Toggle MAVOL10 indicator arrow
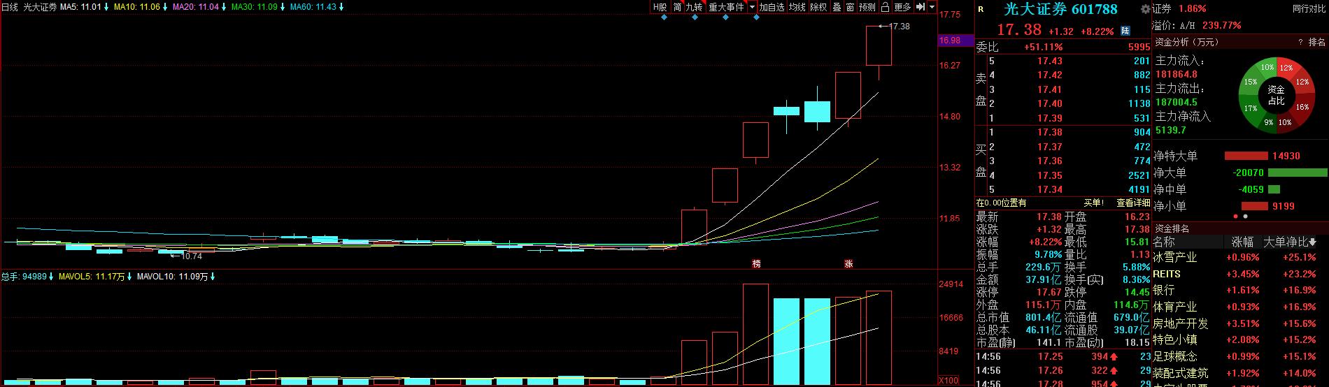 212,277
